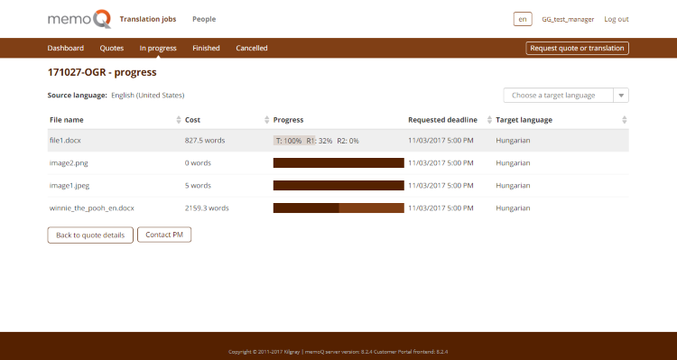Sort by File name column arrows

tap(179, 120)
